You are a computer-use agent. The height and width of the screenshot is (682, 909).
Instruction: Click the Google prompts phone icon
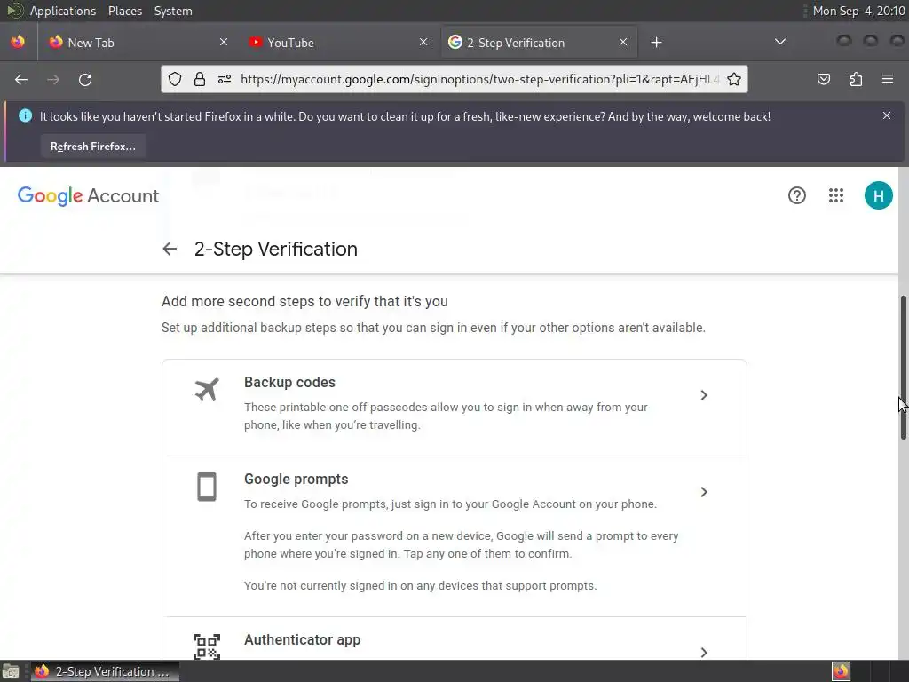click(206, 487)
